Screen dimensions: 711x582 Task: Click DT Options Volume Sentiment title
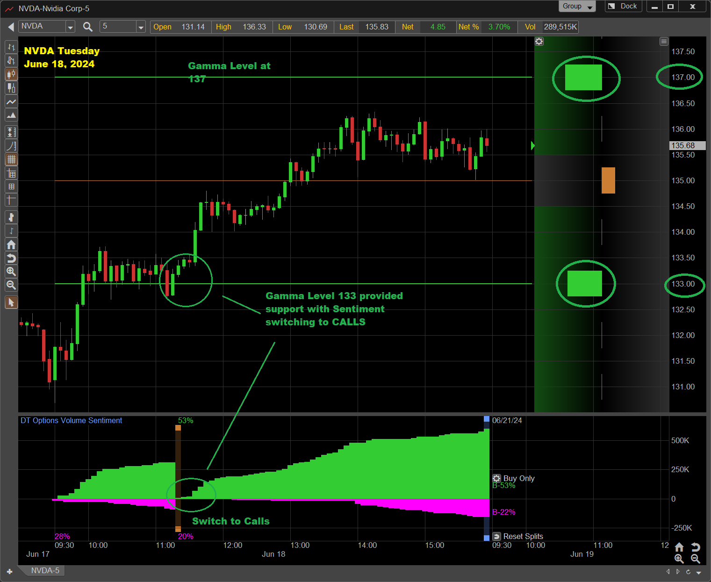click(71, 420)
